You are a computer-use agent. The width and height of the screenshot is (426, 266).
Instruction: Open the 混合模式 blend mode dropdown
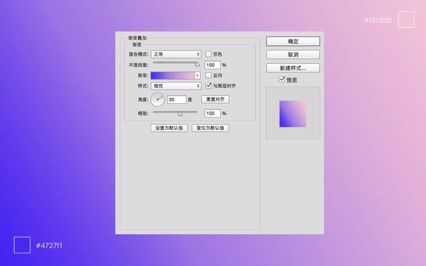pos(176,54)
